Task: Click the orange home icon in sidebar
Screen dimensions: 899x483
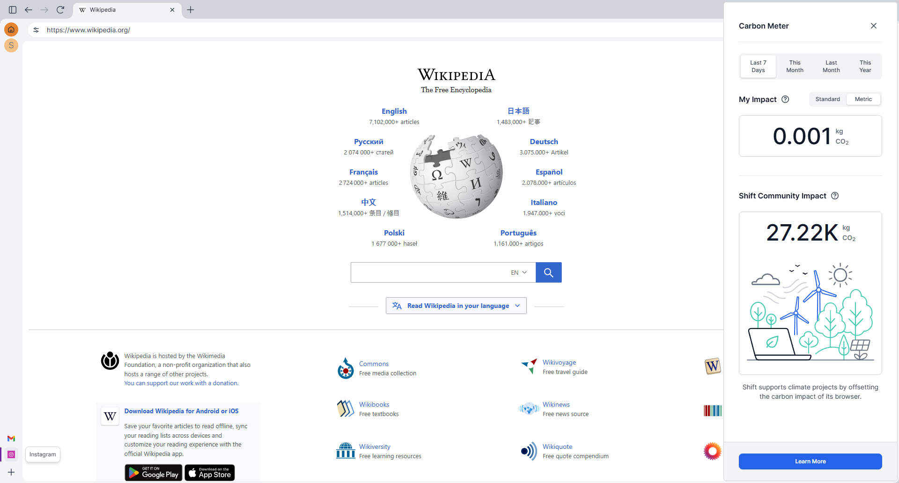Action: pos(11,30)
